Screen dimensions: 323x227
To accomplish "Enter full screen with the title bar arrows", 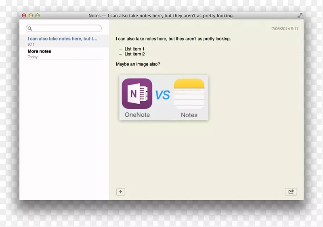I will [x=300, y=16].
